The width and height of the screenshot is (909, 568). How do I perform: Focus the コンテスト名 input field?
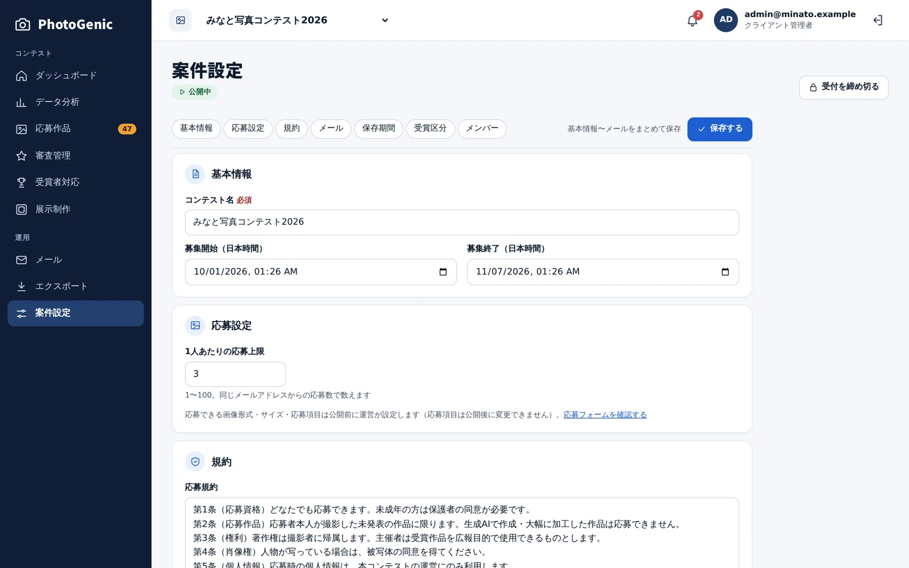click(462, 222)
